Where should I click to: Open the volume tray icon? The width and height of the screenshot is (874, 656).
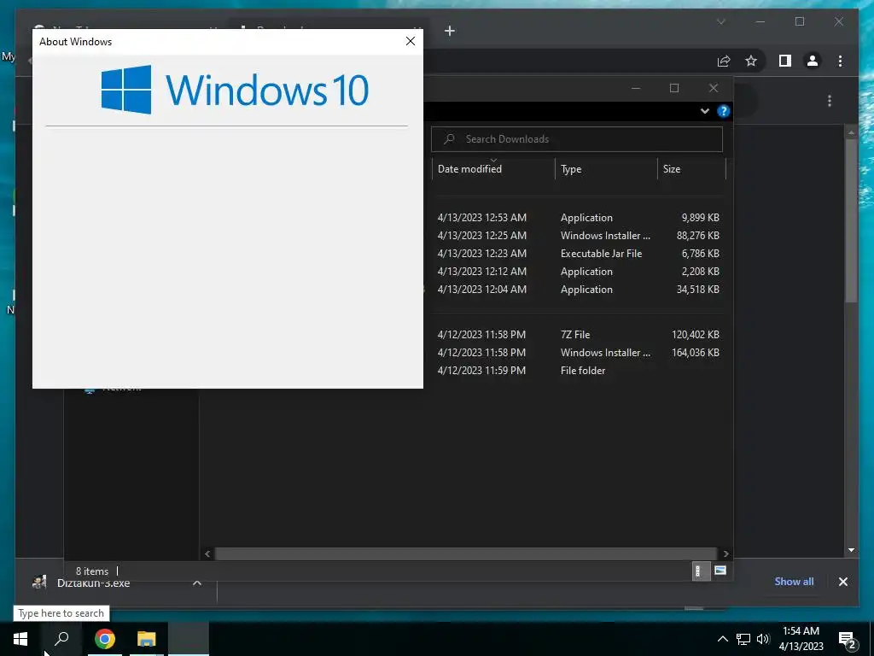coord(763,639)
